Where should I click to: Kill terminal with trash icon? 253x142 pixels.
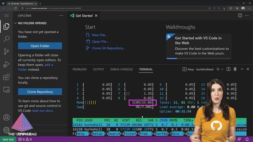[235, 69]
